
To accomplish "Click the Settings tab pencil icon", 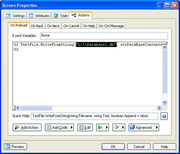I will 8,16.
